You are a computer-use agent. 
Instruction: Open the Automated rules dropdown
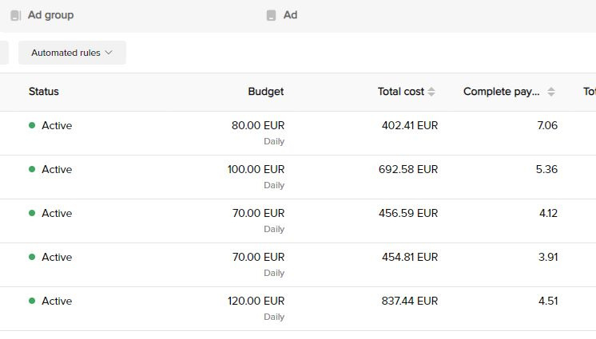72,53
